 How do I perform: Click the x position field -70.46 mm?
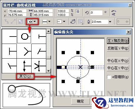pyautogui.click(x=17, y=11)
